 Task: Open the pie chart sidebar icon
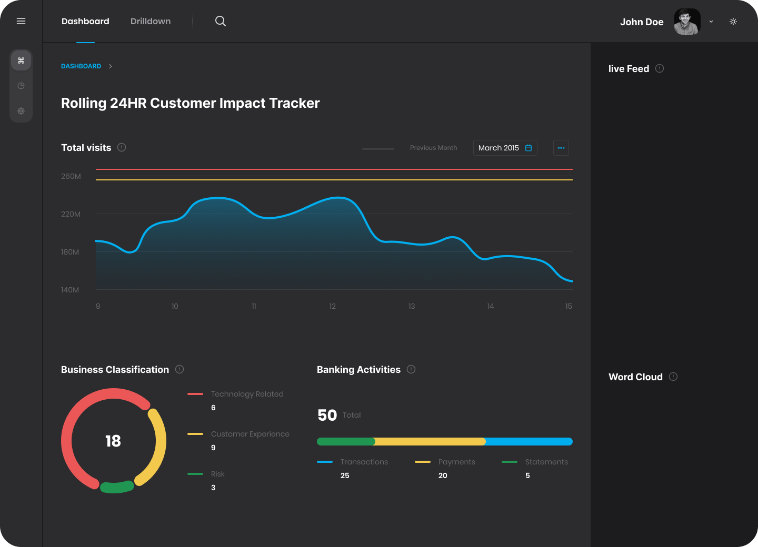(x=21, y=86)
